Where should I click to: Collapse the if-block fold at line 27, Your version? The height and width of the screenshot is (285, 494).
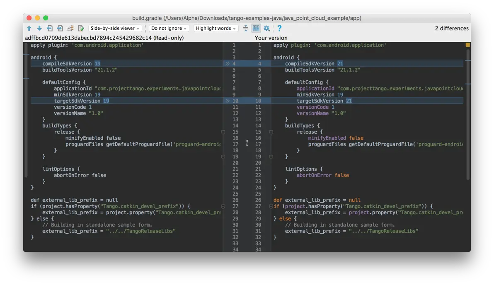[x=271, y=206]
